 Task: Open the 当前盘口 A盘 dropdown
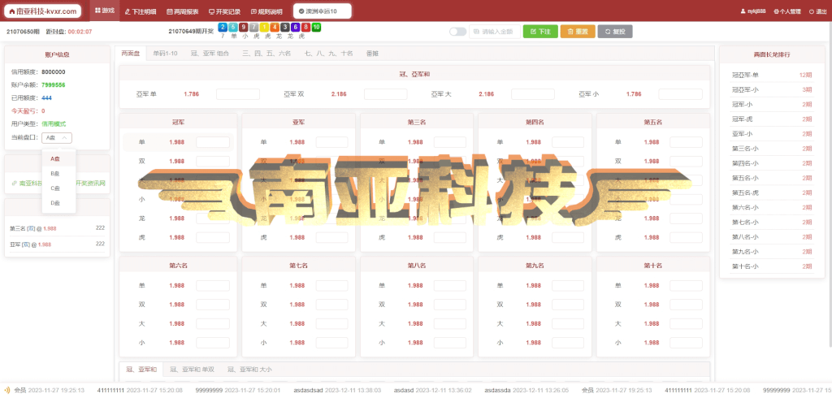coord(56,138)
